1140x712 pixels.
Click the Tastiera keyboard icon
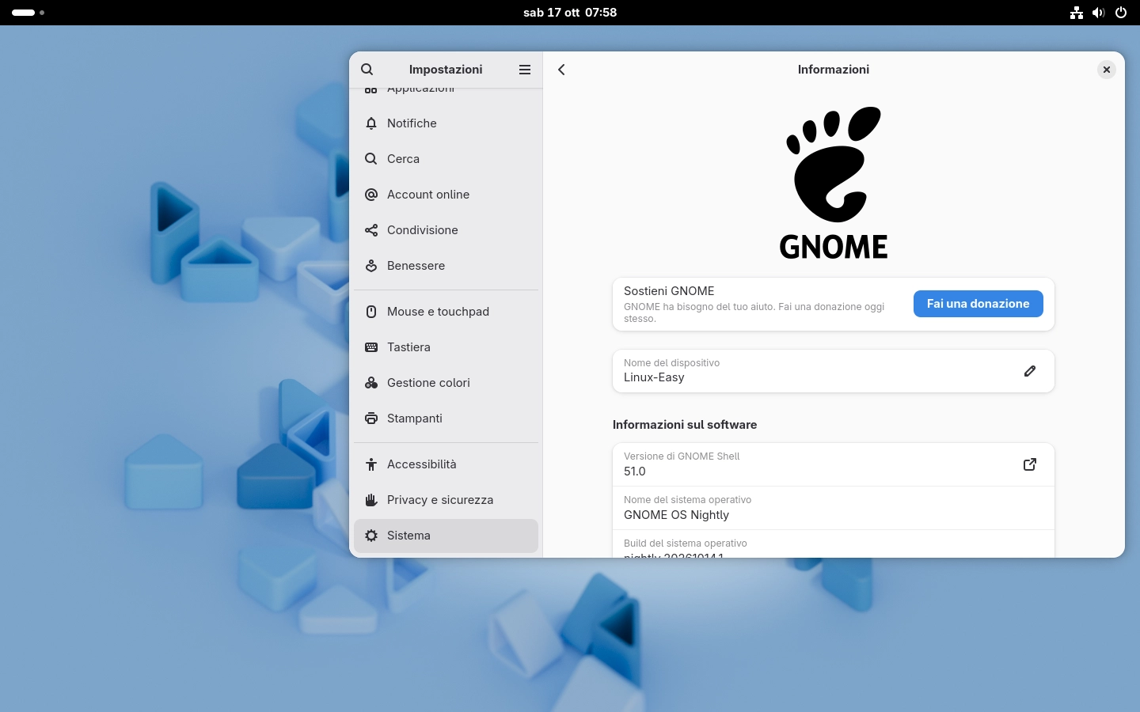point(371,347)
